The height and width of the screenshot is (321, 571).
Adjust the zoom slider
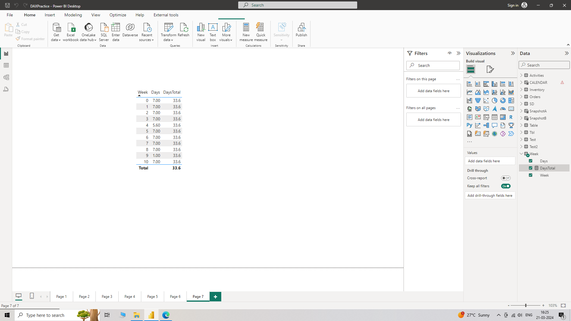pyautogui.click(x=525, y=305)
